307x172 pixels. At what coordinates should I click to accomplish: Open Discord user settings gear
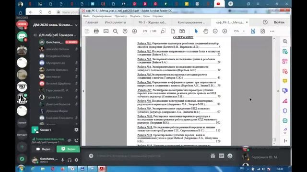tap(76, 160)
